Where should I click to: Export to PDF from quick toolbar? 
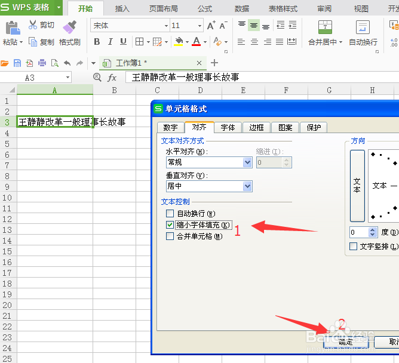pyautogui.click(x=29, y=63)
